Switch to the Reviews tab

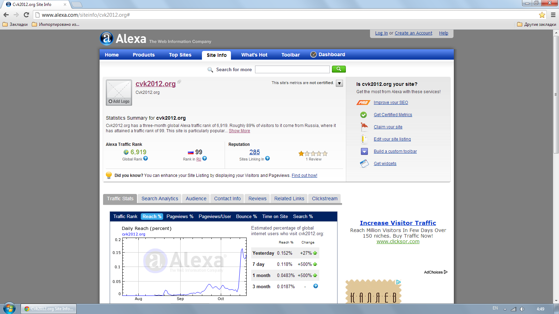pos(257,199)
